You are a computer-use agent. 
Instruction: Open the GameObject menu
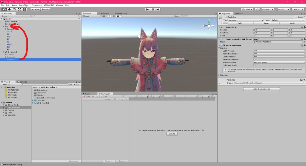click(x=24, y=5)
